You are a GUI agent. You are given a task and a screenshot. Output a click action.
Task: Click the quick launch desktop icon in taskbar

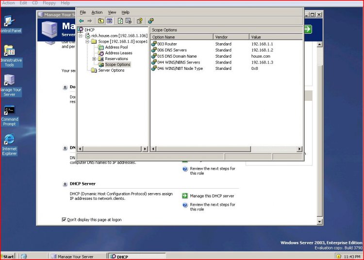(24, 256)
